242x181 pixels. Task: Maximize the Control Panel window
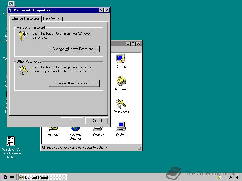tap(133, 44)
